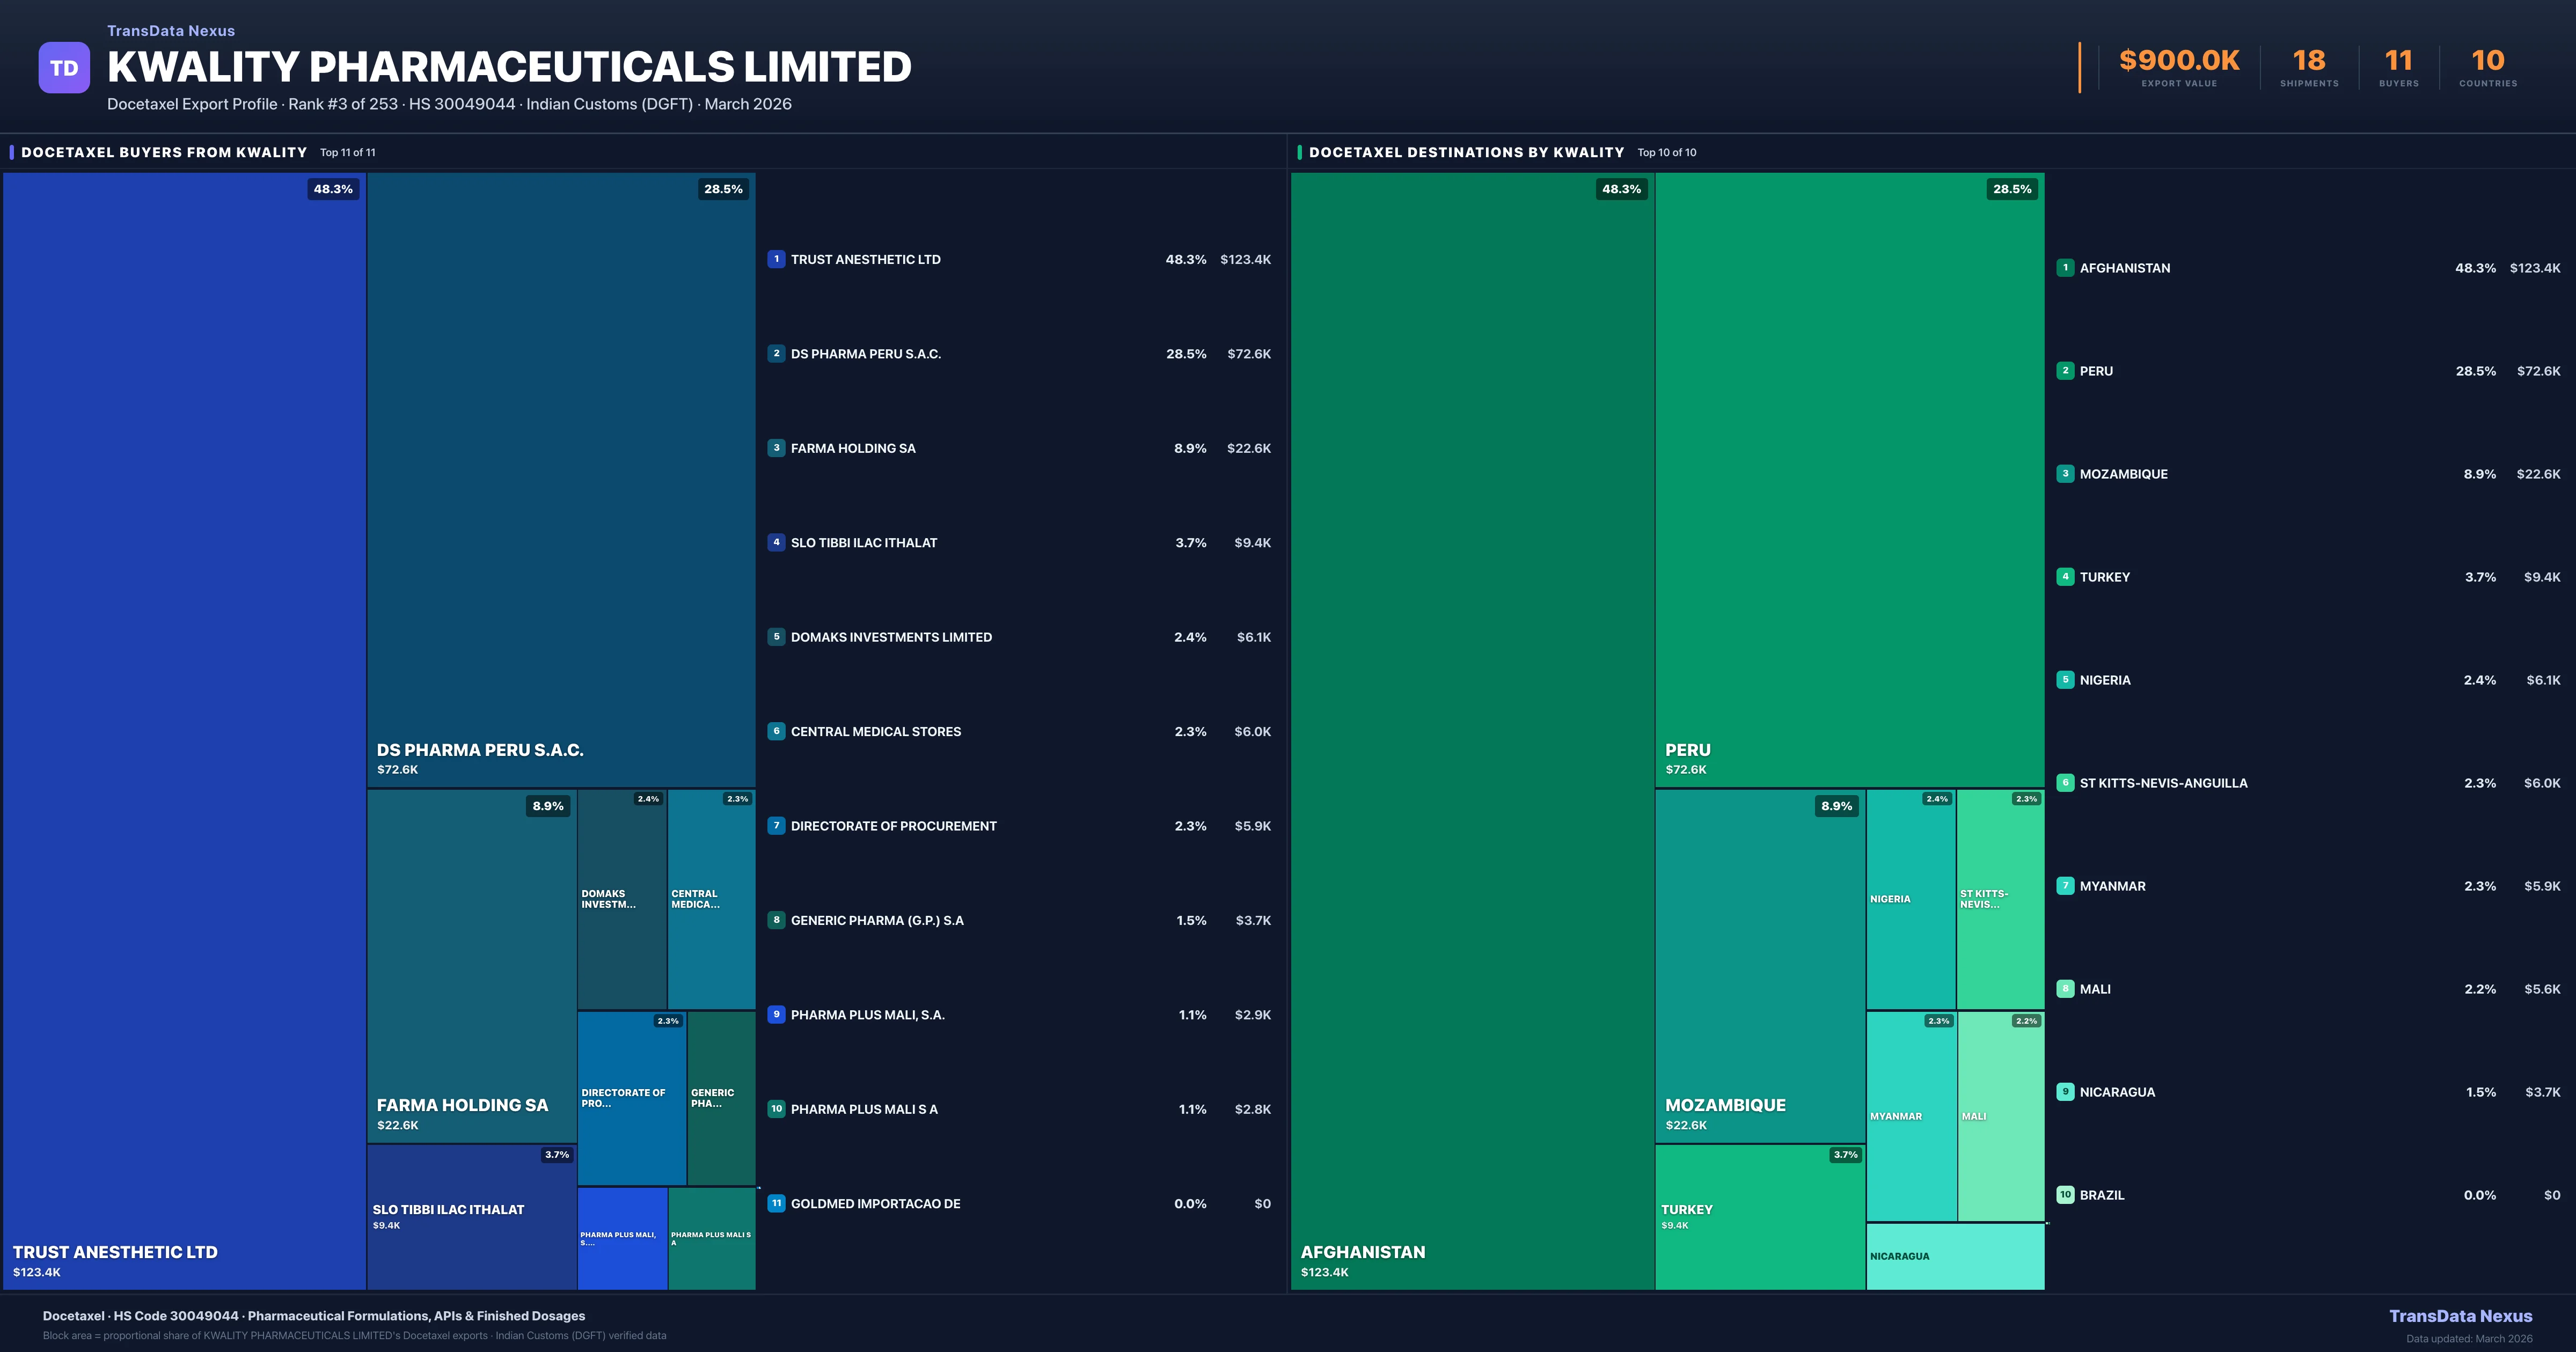Viewport: 2576px width, 1352px height.
Task: Click rank 5 badge beside Domaks Investments Limited
Action: [x=776, y=637]
